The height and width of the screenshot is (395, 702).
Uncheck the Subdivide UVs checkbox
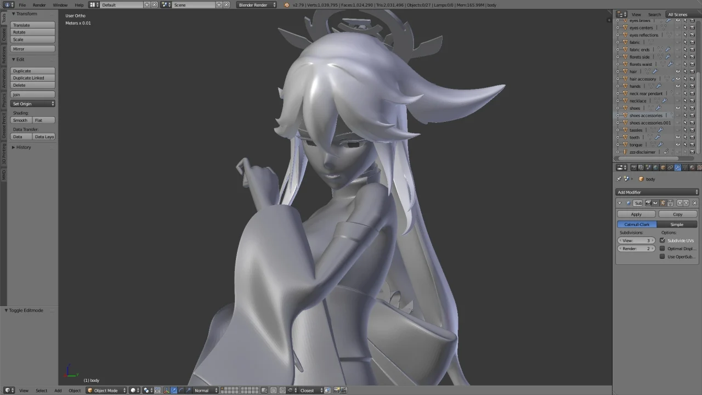[663, 240]
